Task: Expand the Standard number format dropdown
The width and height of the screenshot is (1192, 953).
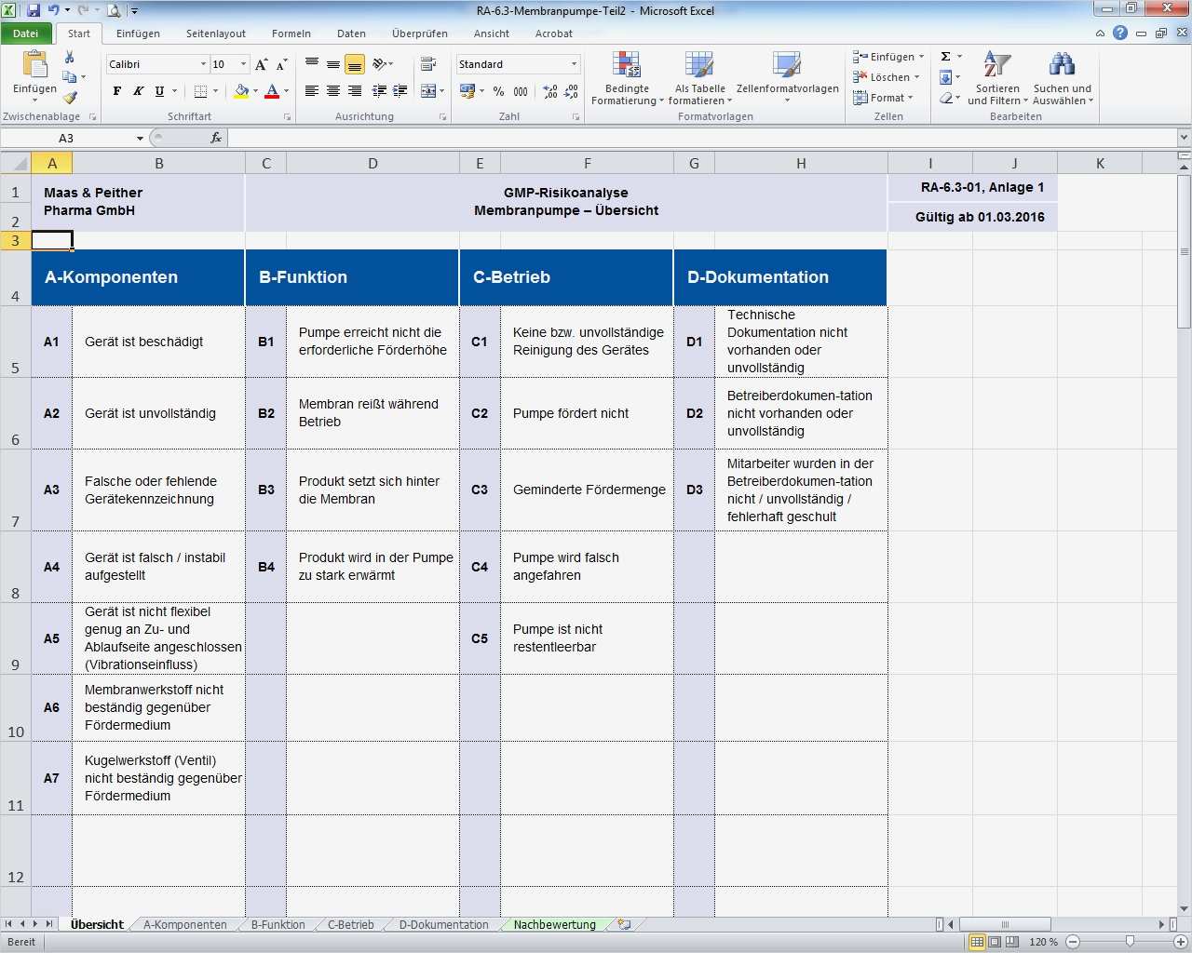Action: (574, 64)
